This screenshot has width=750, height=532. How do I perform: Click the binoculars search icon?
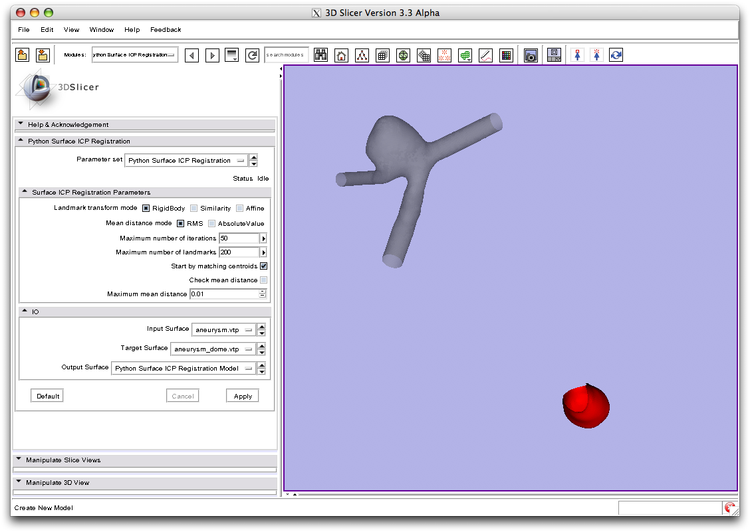click(x=320, y=56)
